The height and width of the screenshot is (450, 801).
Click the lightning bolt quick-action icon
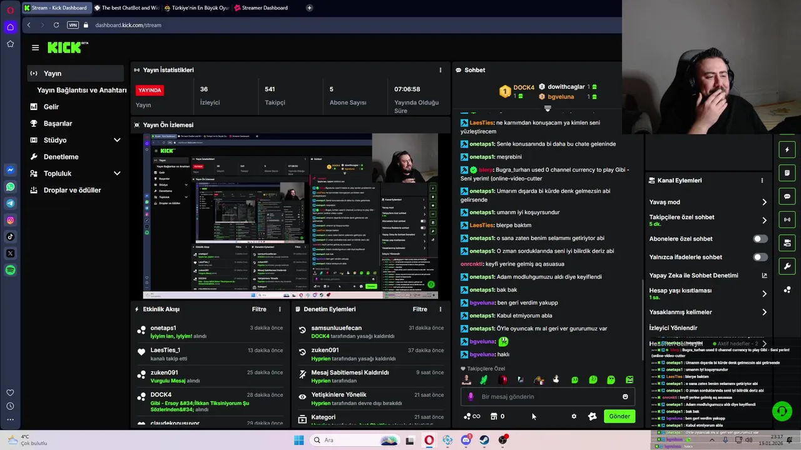click(787, 150)
